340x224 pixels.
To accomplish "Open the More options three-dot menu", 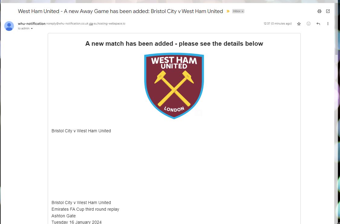I will [328, 24].
